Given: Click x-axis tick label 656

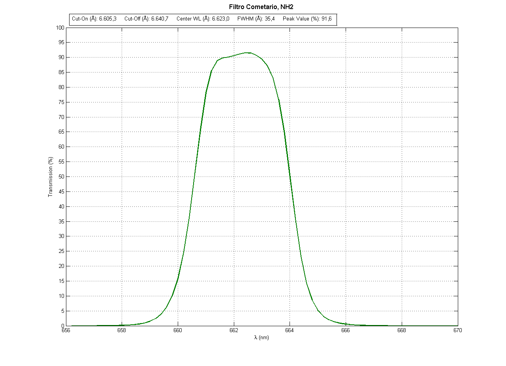Looking at the screenshot, I should coord(66,331).
